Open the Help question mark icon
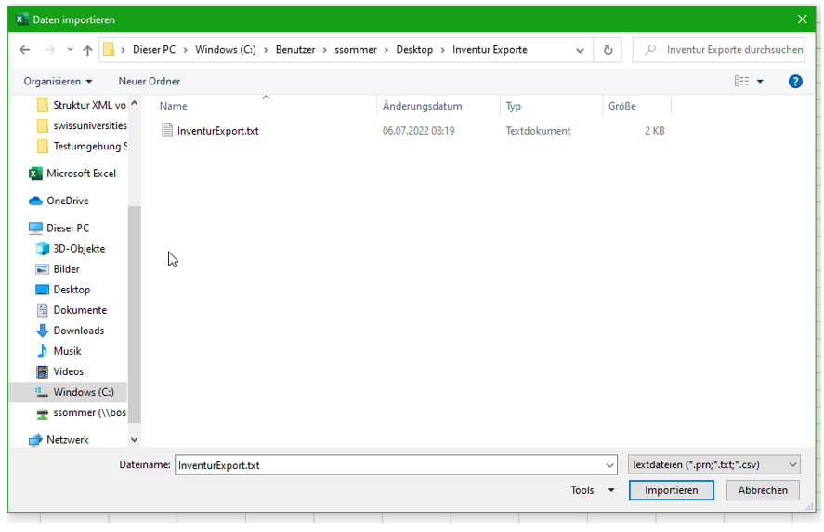 pos(795,82)
